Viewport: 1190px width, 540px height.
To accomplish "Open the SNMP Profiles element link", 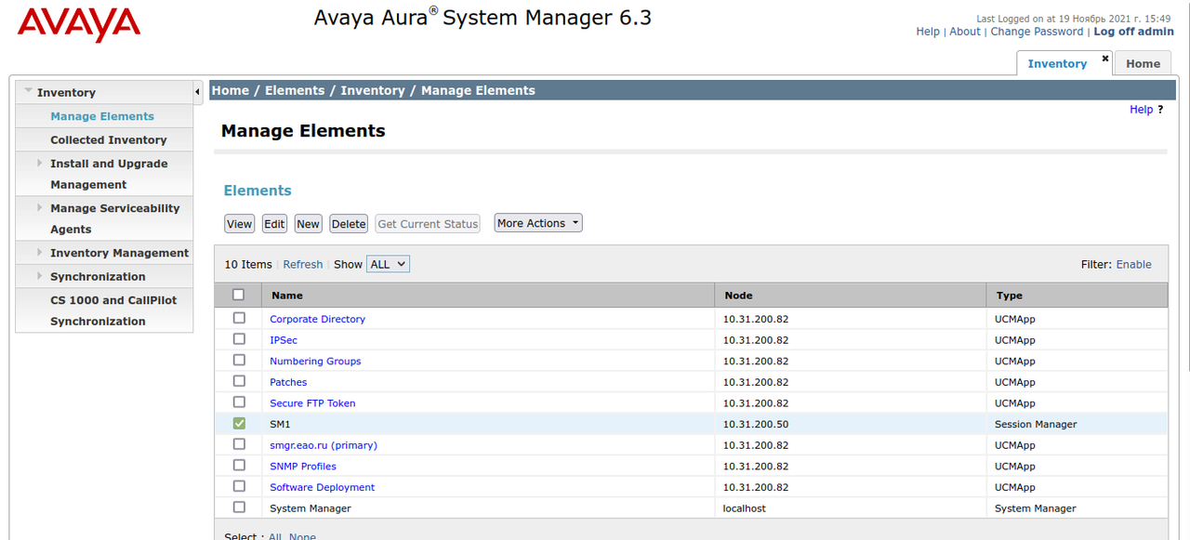I will [x=303, y=467].
